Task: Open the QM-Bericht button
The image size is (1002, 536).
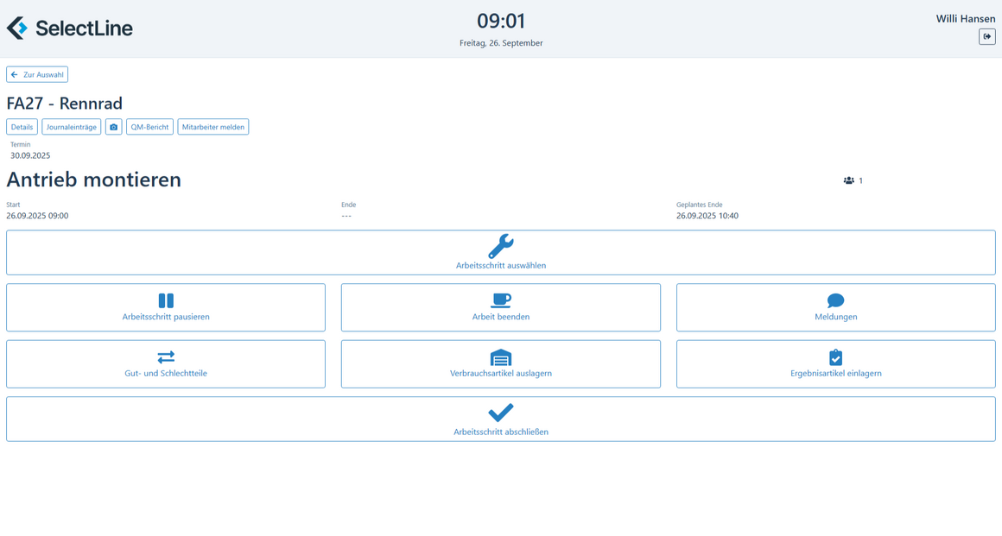Action: tap(149, 127)
